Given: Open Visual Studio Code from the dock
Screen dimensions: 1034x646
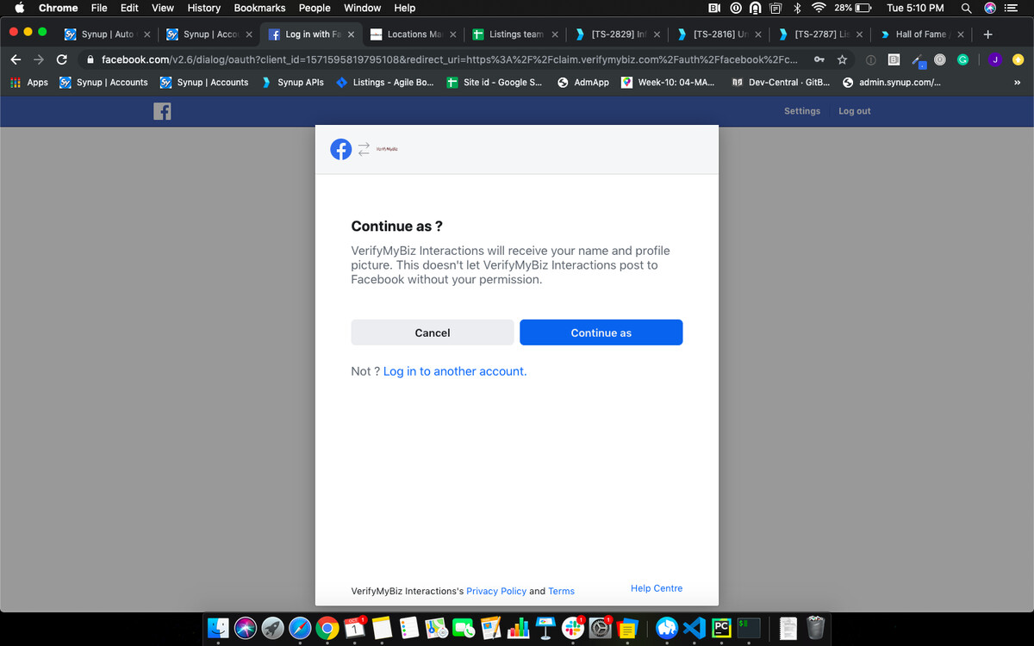Looking at the screenshot, I should [695, 628].
